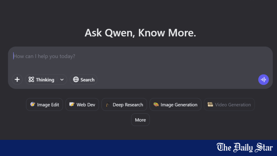Viewport: 277px width, 156px height.
Task: Expand the Thinking mode dropdown chevron
Action: [62, 80]
